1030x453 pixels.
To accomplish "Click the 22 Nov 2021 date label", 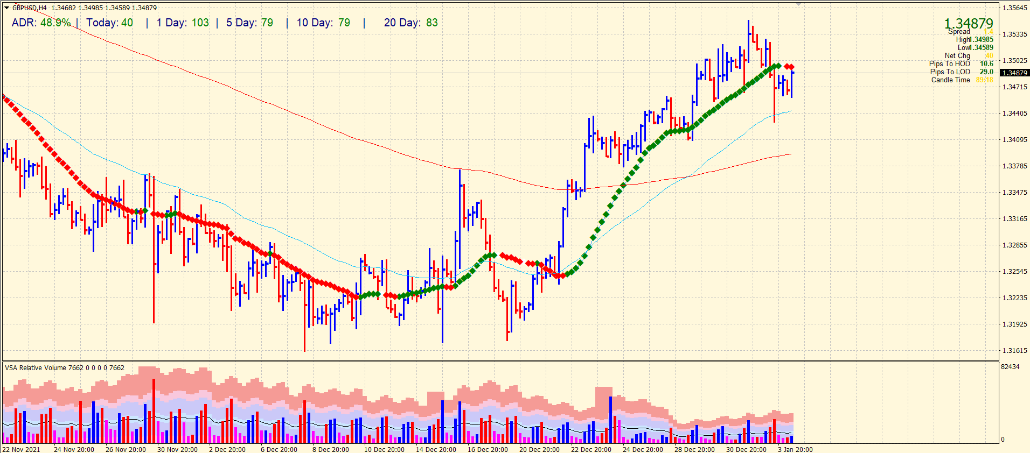I will [x=21, y=450].
